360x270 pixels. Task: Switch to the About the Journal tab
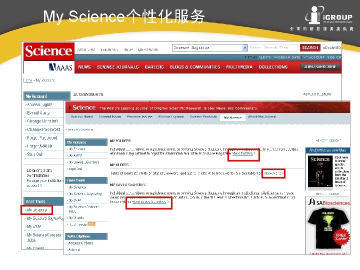tap(262, 116)
